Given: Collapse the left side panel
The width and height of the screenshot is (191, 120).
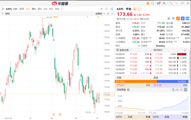Looking at the screenshot, I should pyautogui.click(x=3, y=9).
